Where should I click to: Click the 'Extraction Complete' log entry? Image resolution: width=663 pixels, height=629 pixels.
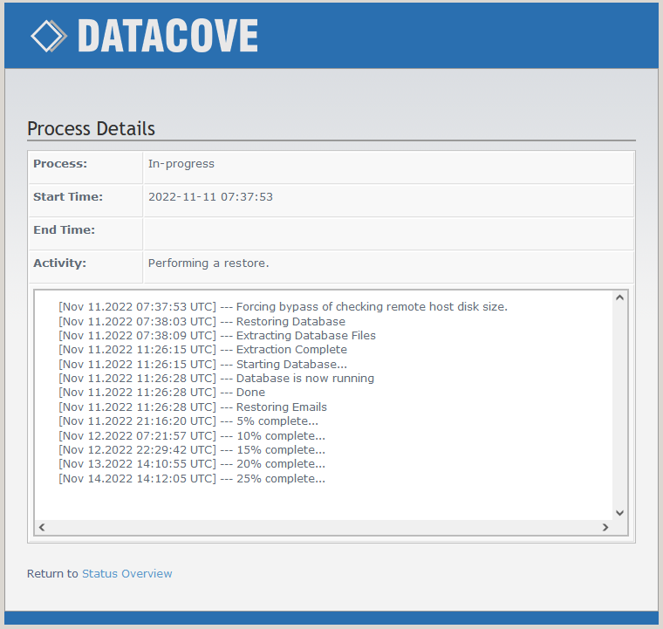202,349
